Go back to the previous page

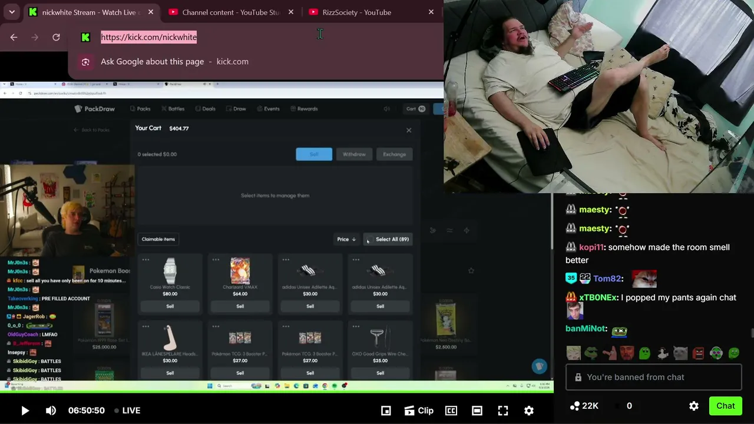[x=14, y=37]
